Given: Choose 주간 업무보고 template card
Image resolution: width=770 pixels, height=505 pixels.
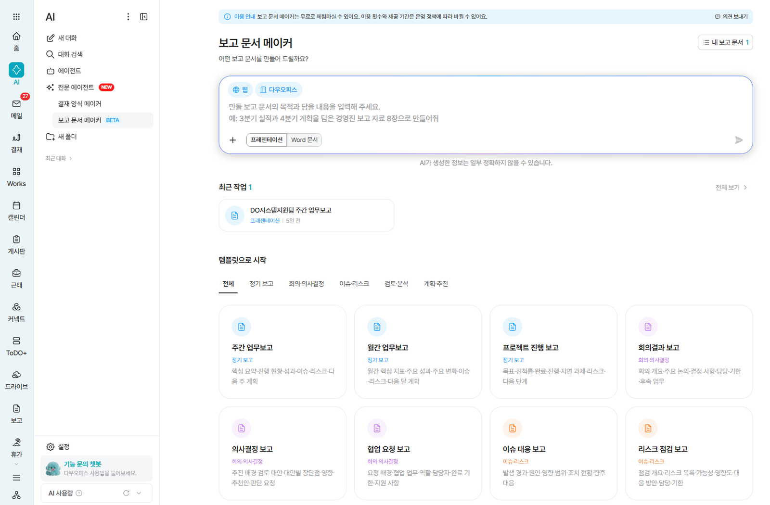Looking at the screenshot, I should pos(282,352).
